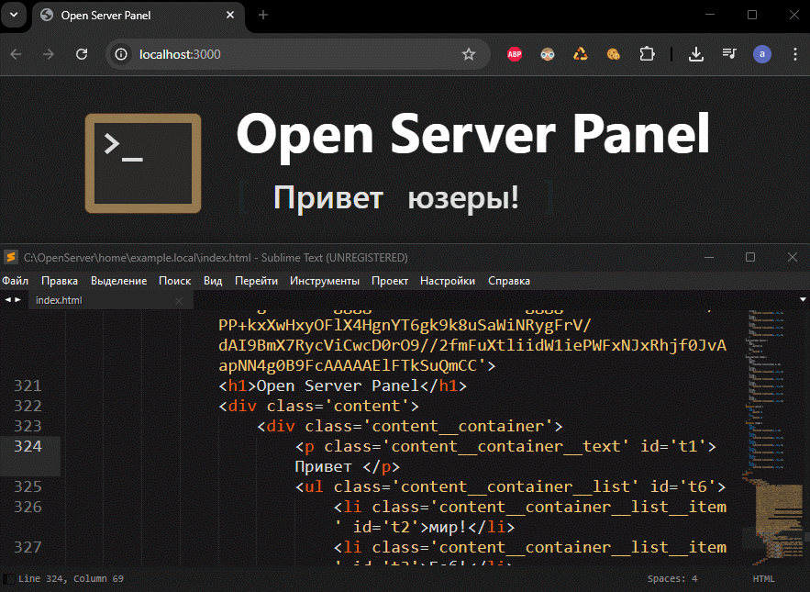Expand the Chrome tab search dropdown
This screenshot has width=810, height=592.
point(16,15)
